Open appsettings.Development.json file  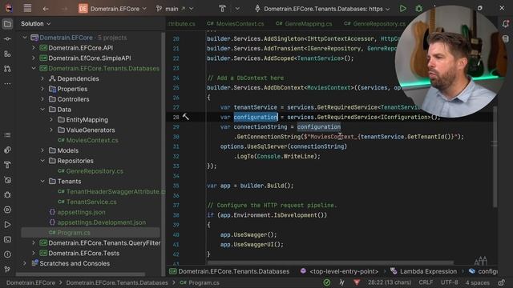click(x=102, y=222)
